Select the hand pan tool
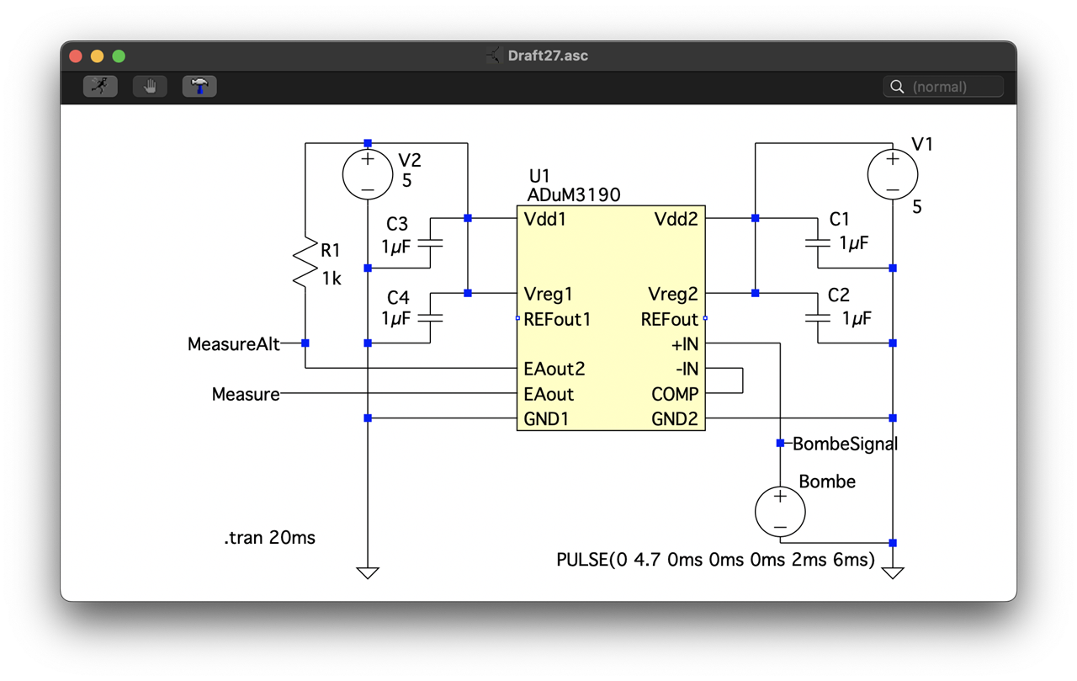The image size is (1077, 681). [x=150, y=86]
